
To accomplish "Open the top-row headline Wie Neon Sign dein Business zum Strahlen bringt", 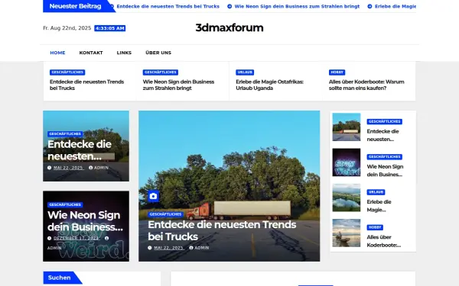I will [x=178, y=85].
